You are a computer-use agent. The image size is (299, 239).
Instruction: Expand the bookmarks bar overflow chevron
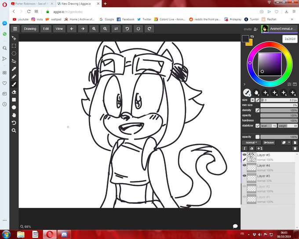pos(292,19)
